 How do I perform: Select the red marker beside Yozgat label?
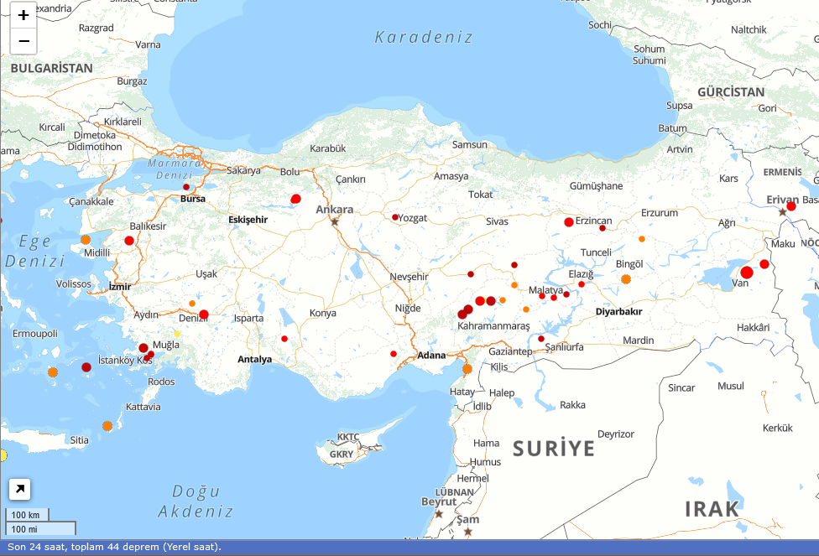tap(395, 217)
